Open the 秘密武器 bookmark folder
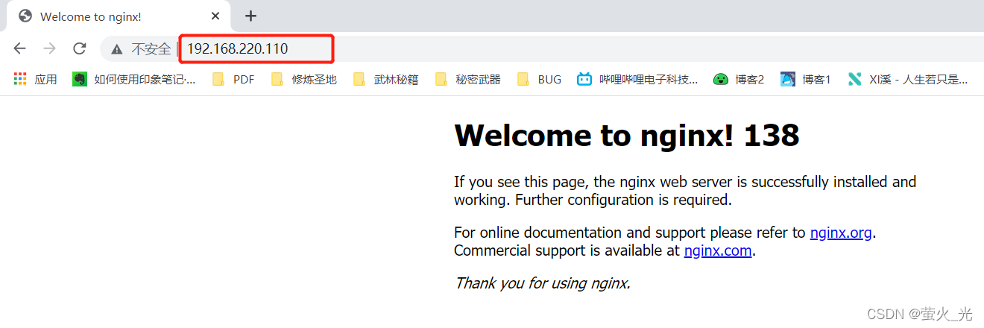 468,79
